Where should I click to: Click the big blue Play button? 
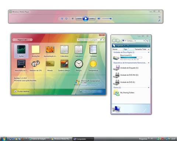click(x=86, y=19)
